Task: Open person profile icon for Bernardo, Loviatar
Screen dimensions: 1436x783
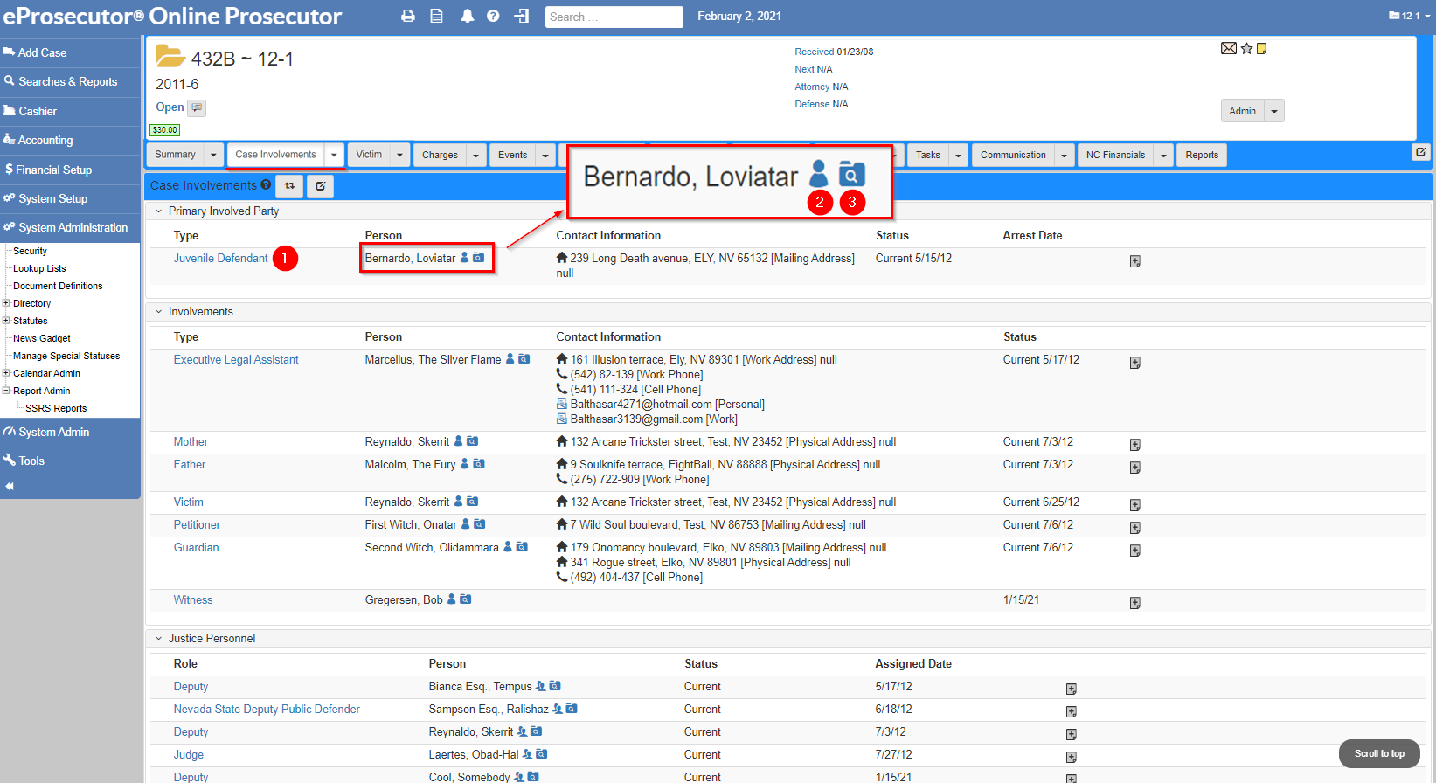Action: (465, 258)
